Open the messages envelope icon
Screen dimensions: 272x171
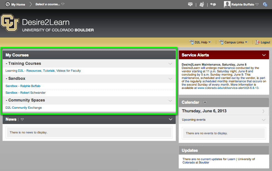coord(190,4)
